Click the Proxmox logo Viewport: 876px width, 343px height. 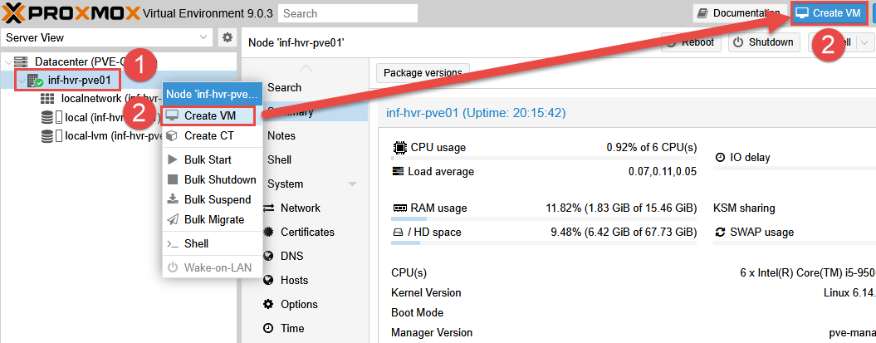[71, 13]
